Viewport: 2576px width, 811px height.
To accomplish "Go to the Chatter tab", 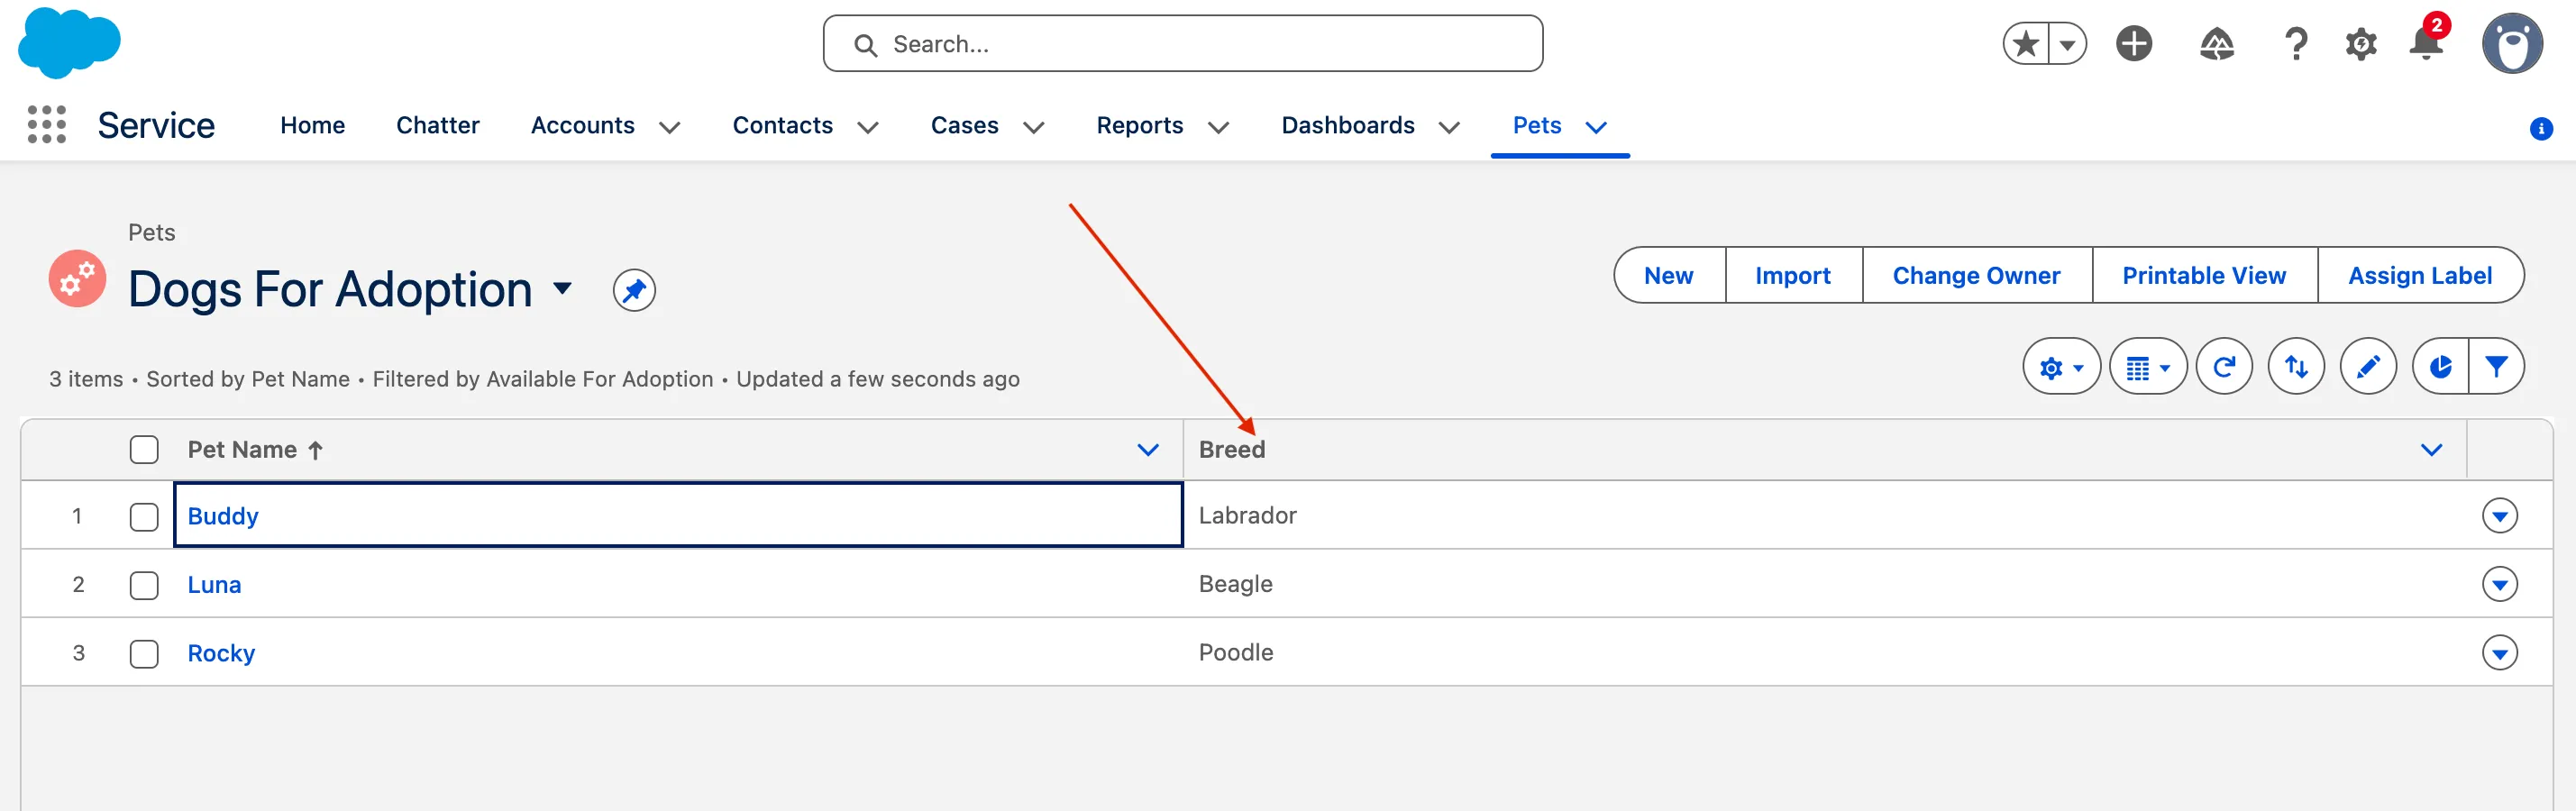I will click(x=437, y=125).
